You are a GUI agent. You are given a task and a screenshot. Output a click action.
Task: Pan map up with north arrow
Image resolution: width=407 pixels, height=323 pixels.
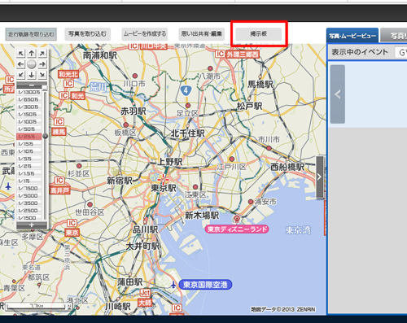pos(32,54)
